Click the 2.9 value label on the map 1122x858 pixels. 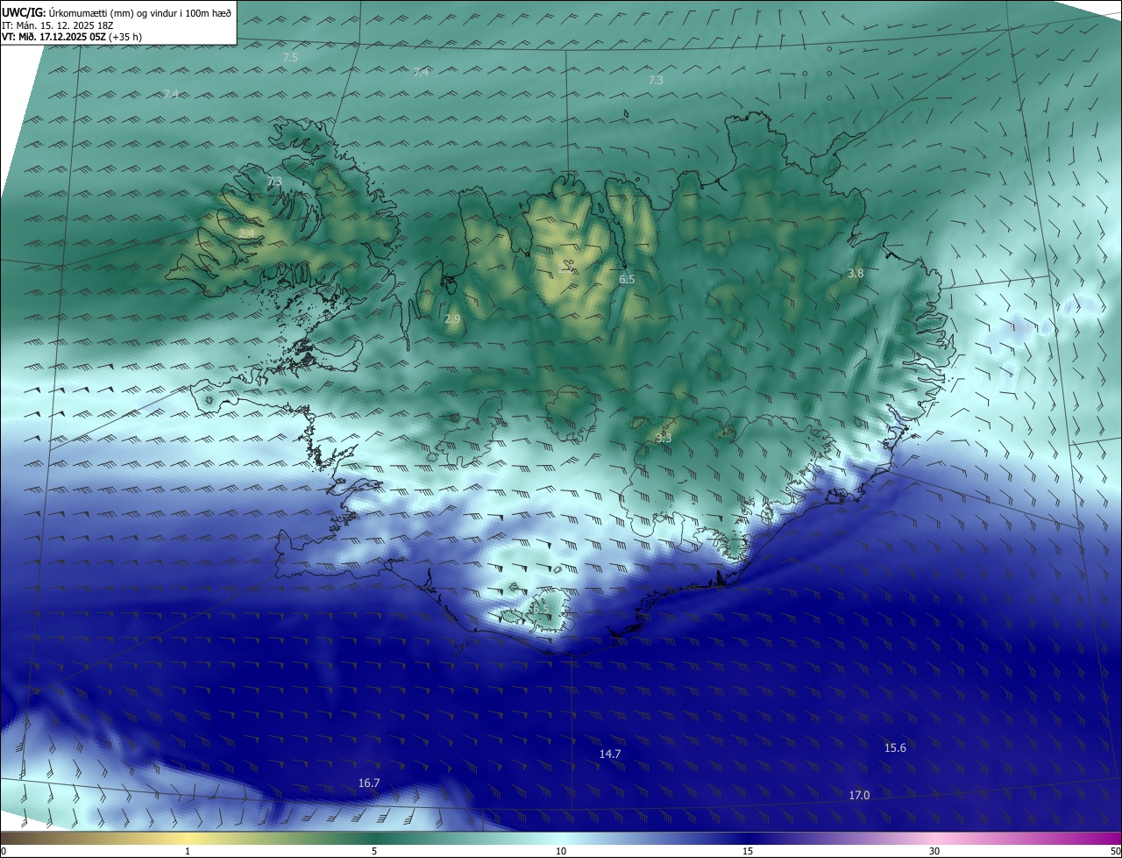pyautogui.click(x=452, y=318)
